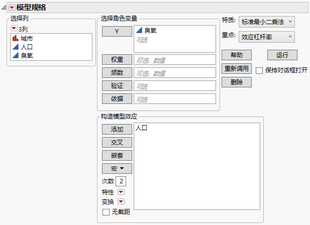
Task: Click the 频数 role button
Action: (117, 72)
